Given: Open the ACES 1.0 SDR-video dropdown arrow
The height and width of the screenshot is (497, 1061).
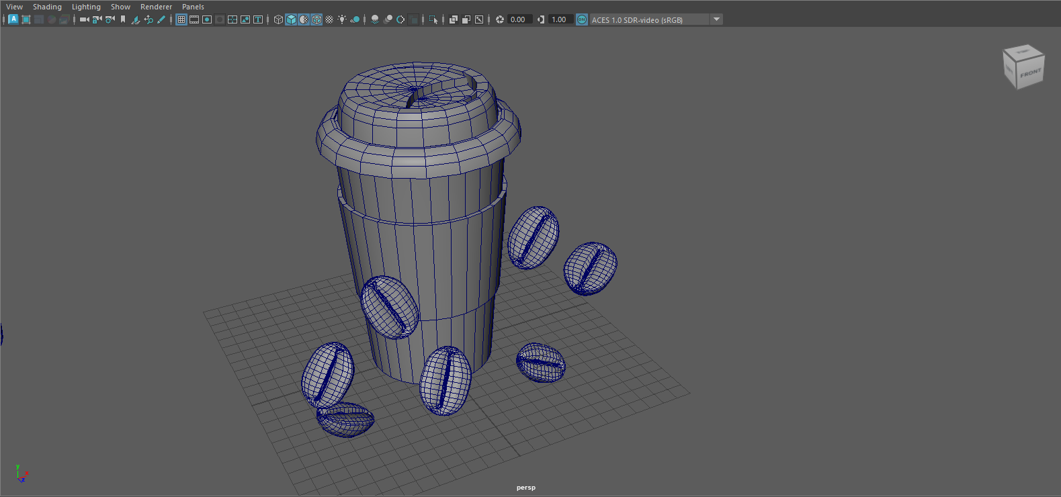Looking at the screenshot, I should [x=716, y=19].
